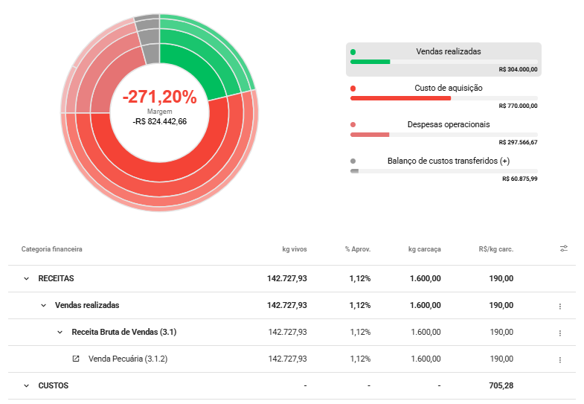Click the kg vivos column header

(295, 249)
